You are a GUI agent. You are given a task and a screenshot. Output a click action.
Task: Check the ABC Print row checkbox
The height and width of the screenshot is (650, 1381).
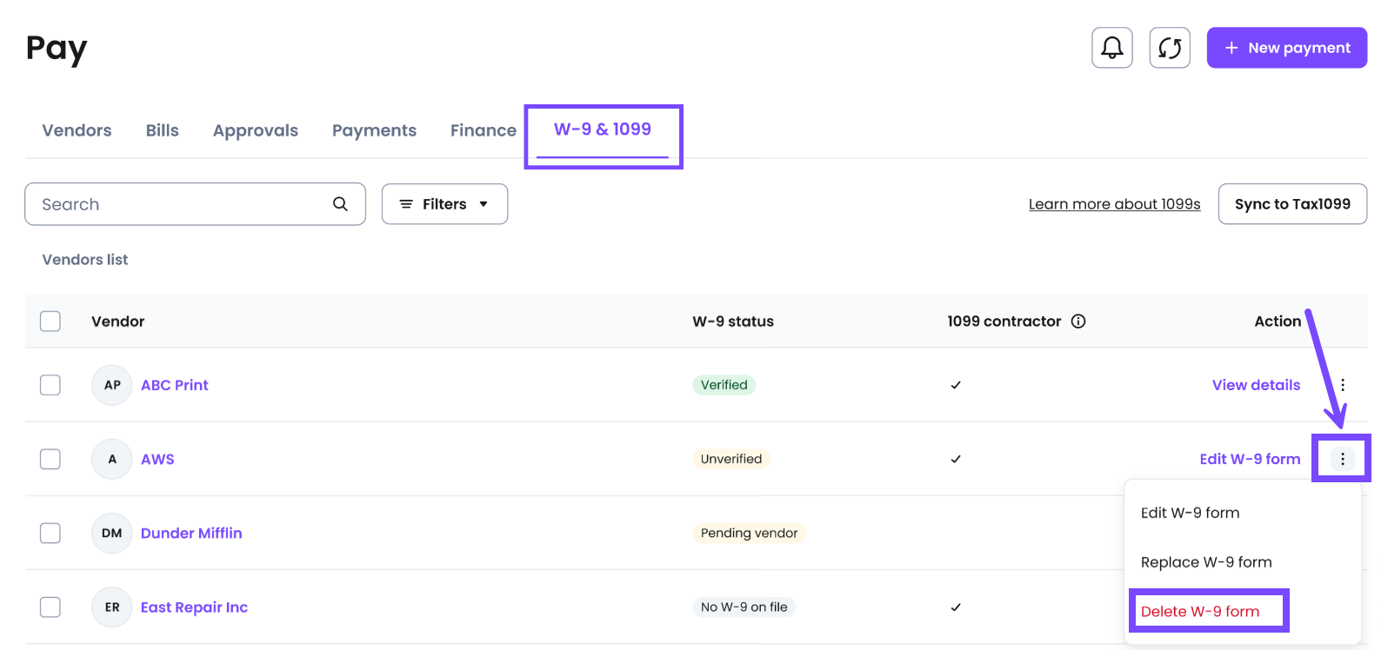tap(50, 385)
